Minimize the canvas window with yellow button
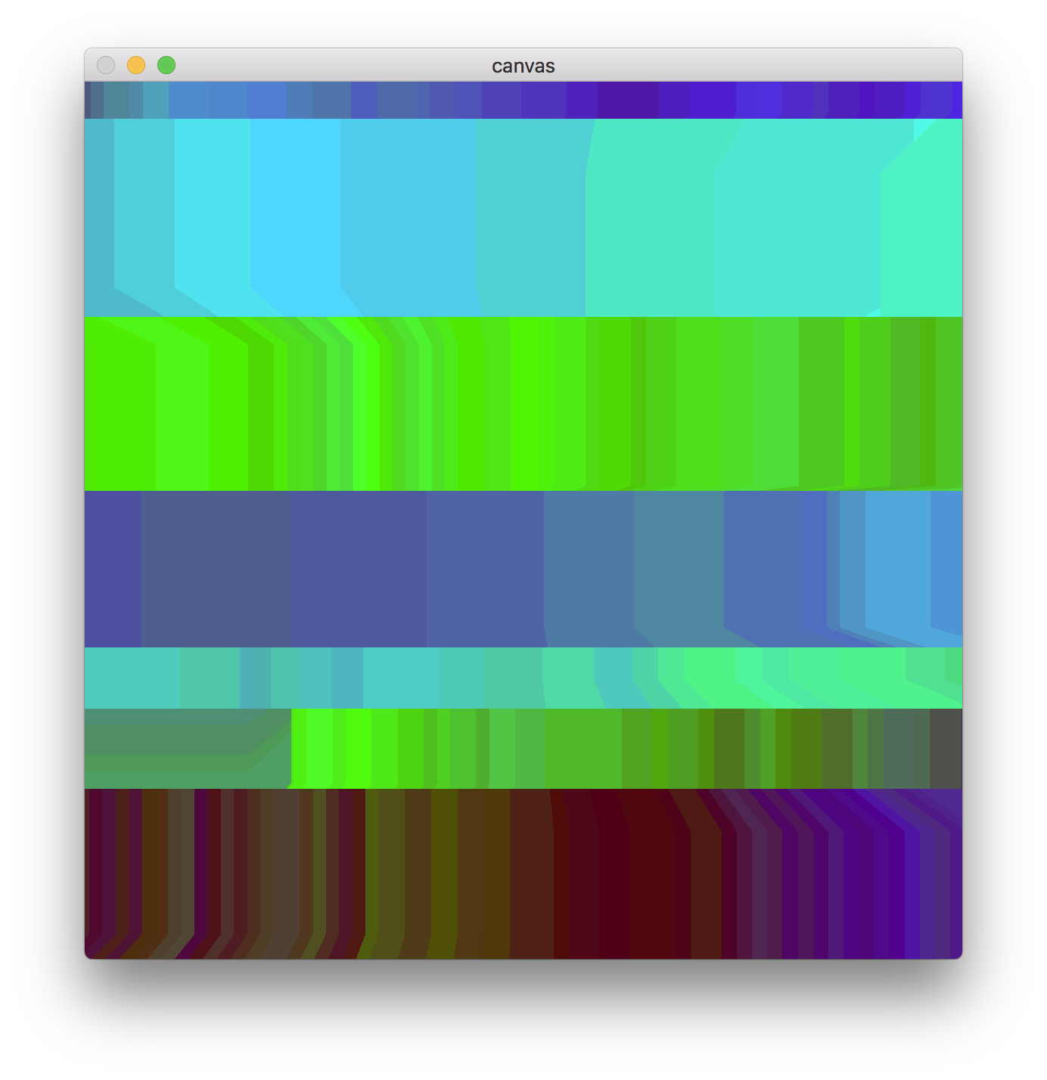 pyautogui.click(x=136, y=65)
